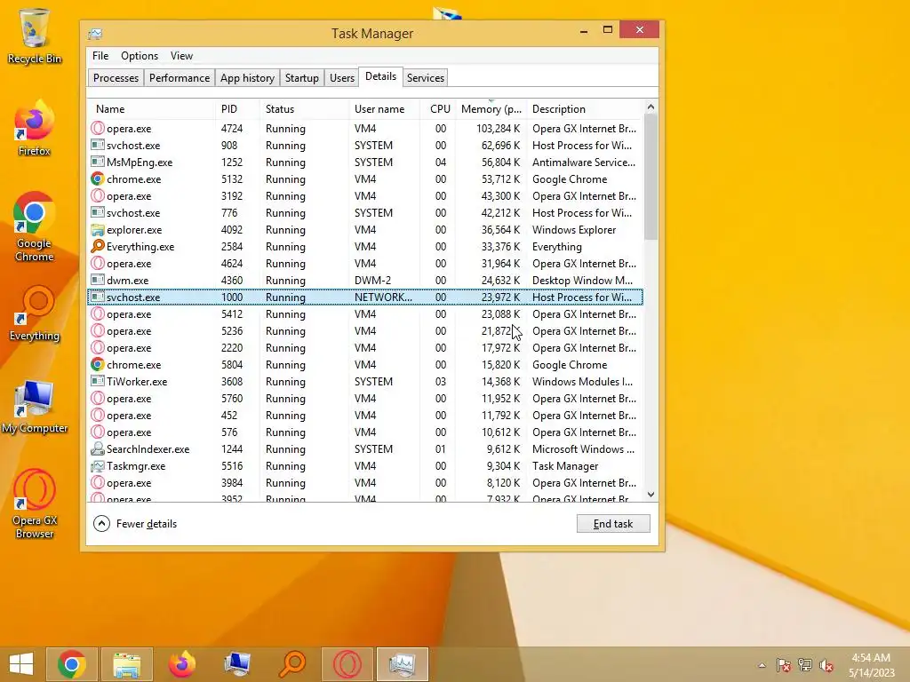This screenshot has height=682, width=910.
Task: Open Everything search from the taskbar
Action: pyautogui.click(x=291, y=664)
